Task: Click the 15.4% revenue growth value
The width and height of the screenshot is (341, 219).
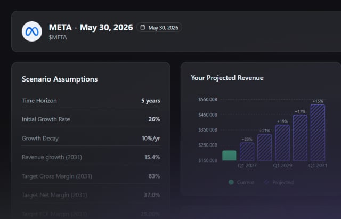Action: point(152,157)
